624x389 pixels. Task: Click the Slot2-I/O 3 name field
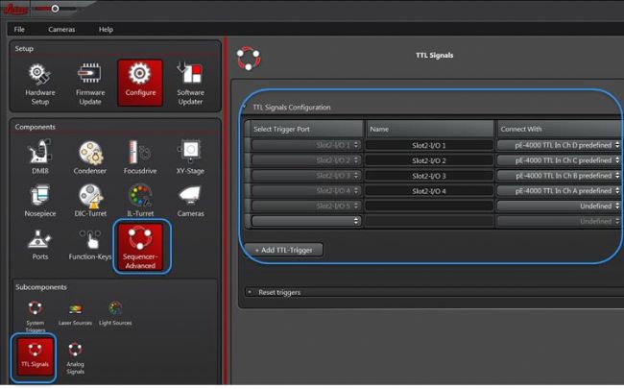pos(429,176)
